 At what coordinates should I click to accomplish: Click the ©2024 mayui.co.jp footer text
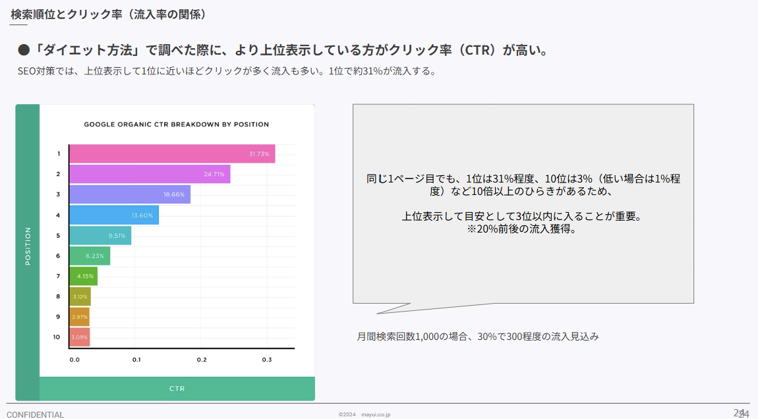364,414
